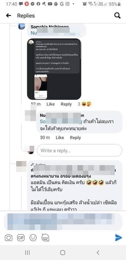Tap Android recent apps navigation icon
This screenshot has height=260, width=126.
27,253
